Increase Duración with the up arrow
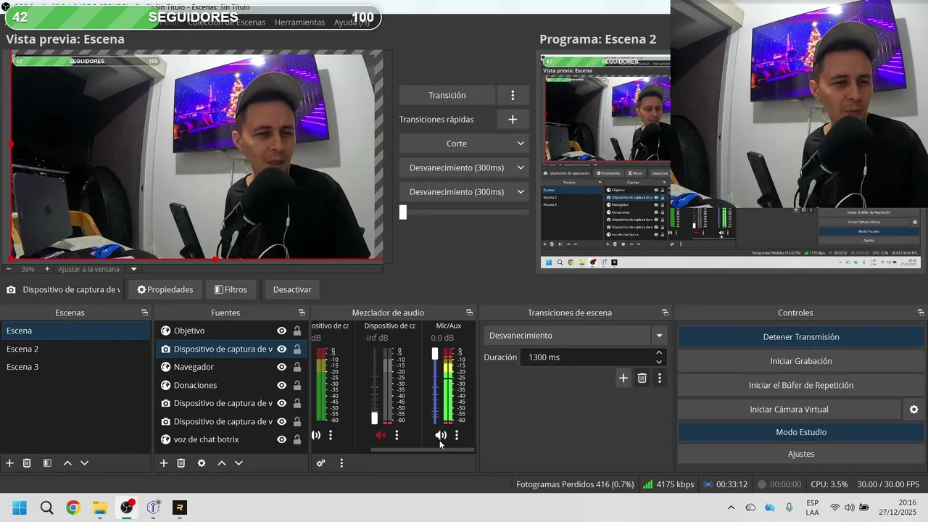928x522 pixels. pos(659,353)
